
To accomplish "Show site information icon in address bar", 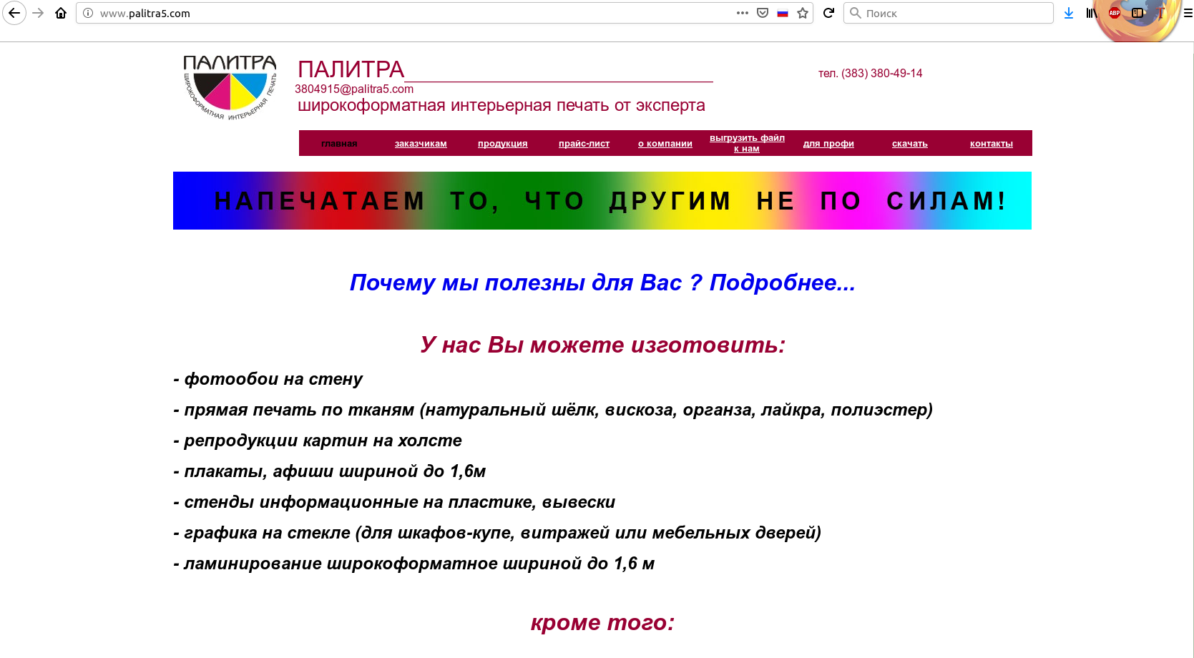I will (x=88, y=13).
